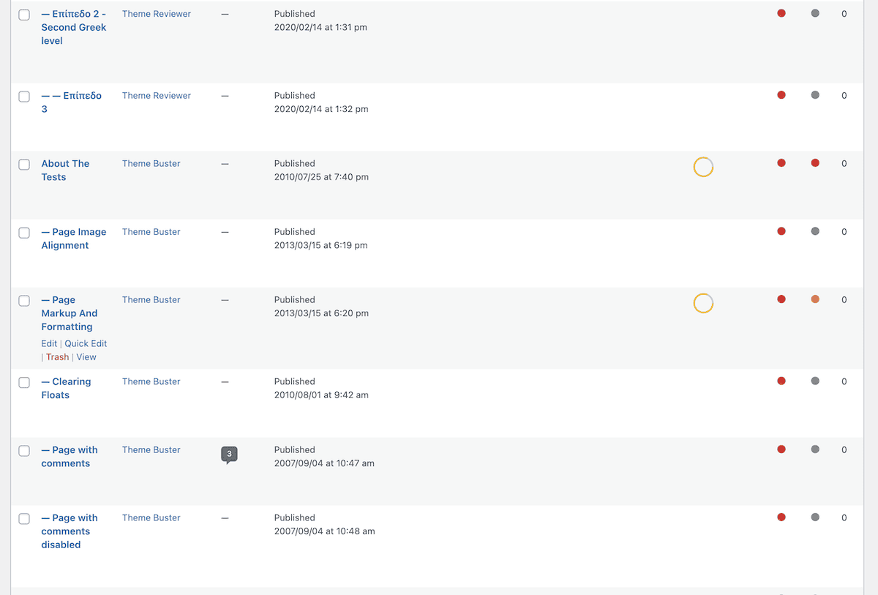
Task: Click the grey dot in the 10:47 am row
Action: tap(815, 449)
